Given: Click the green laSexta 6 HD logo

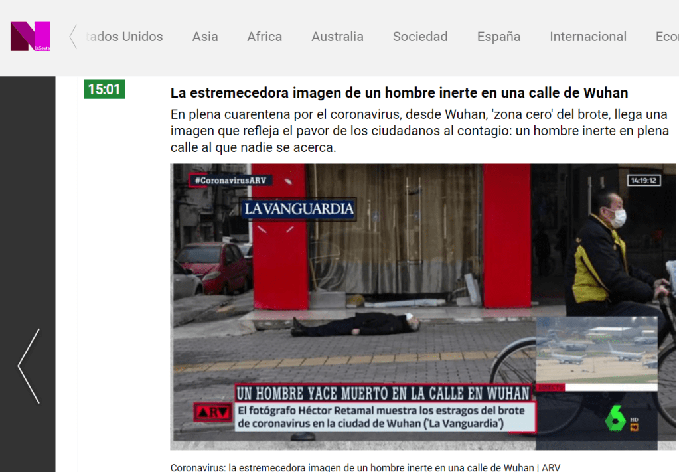Looking at the screenshot, I should pos(618,419).
